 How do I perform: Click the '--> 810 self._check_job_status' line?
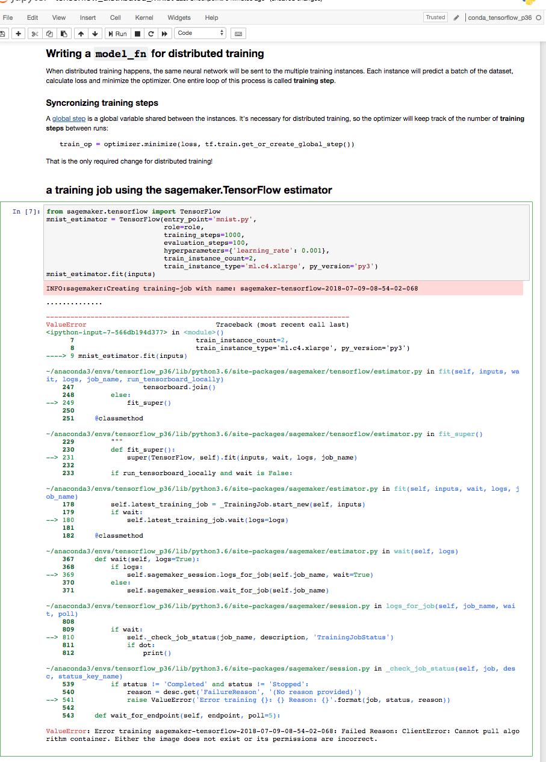[220, 638]
